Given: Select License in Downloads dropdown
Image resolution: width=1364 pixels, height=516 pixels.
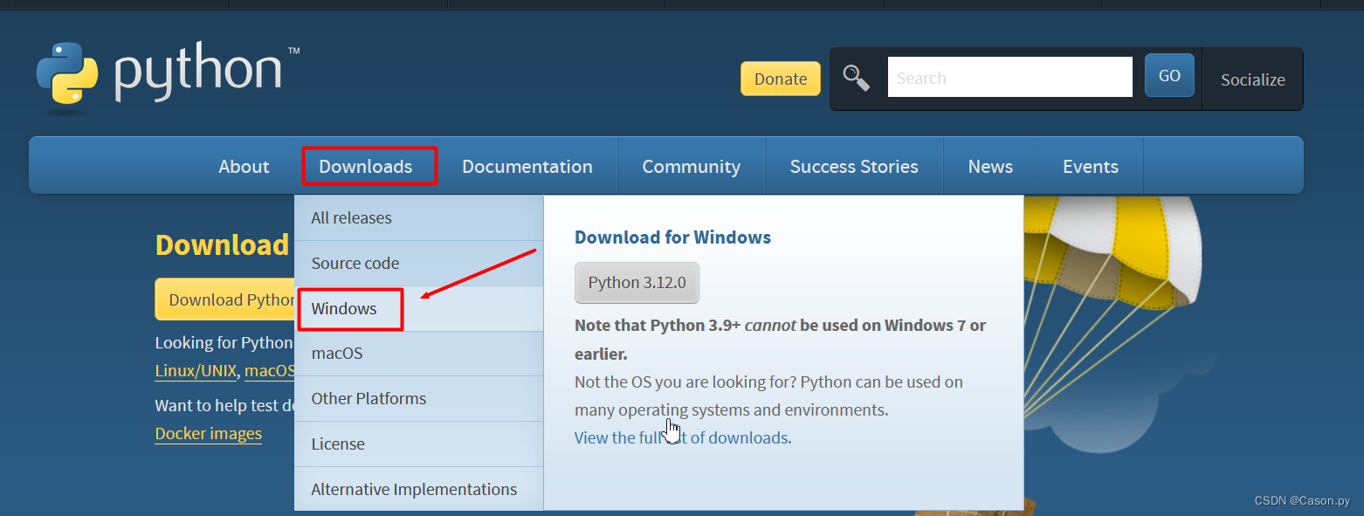Looking at the screenshot, I should (418, 444).
